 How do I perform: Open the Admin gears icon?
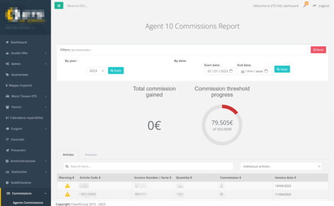coord(7,63)
